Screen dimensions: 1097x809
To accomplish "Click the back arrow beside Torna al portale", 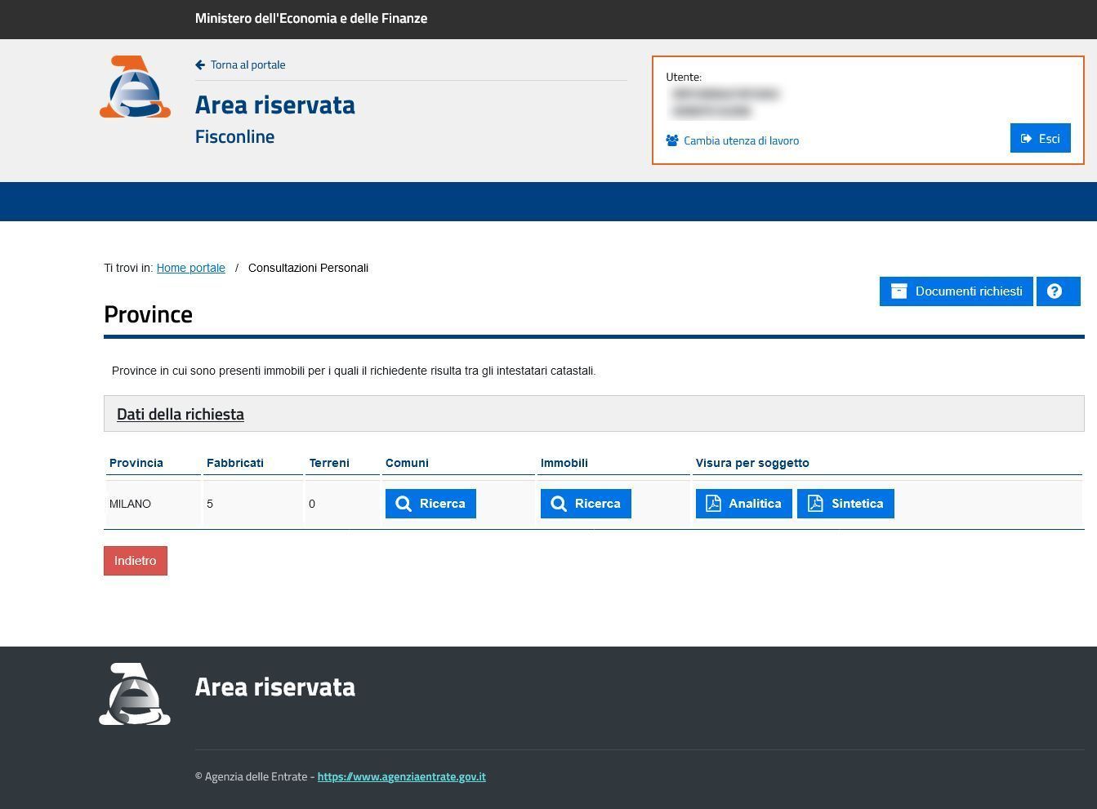I will [200, 65].
